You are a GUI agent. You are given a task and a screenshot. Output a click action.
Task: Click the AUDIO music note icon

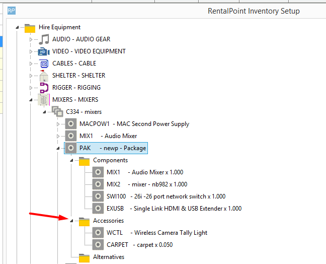(x=44, y=39)
